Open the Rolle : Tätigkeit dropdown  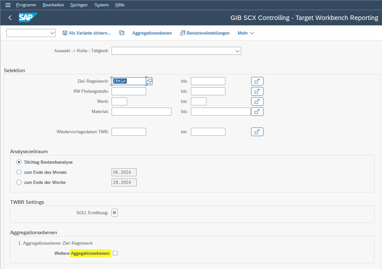(x=237, y=51)
